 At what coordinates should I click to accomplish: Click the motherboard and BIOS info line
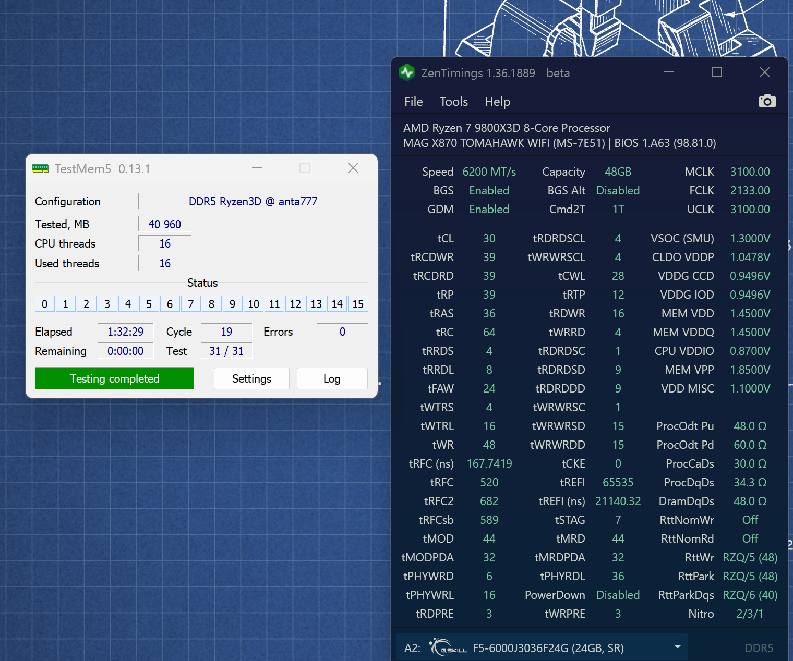click(x=559, y=143)
